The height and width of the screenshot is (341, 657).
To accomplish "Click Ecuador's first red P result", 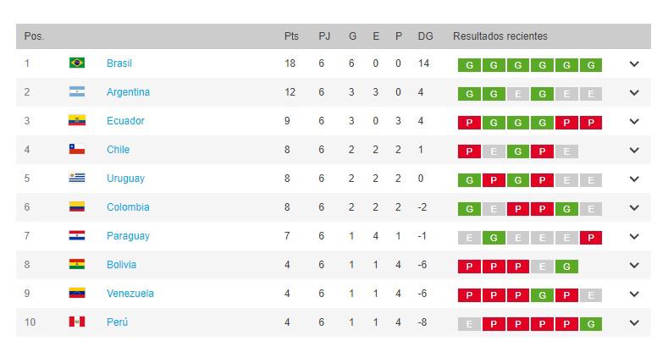I will [x=469, y=123].
